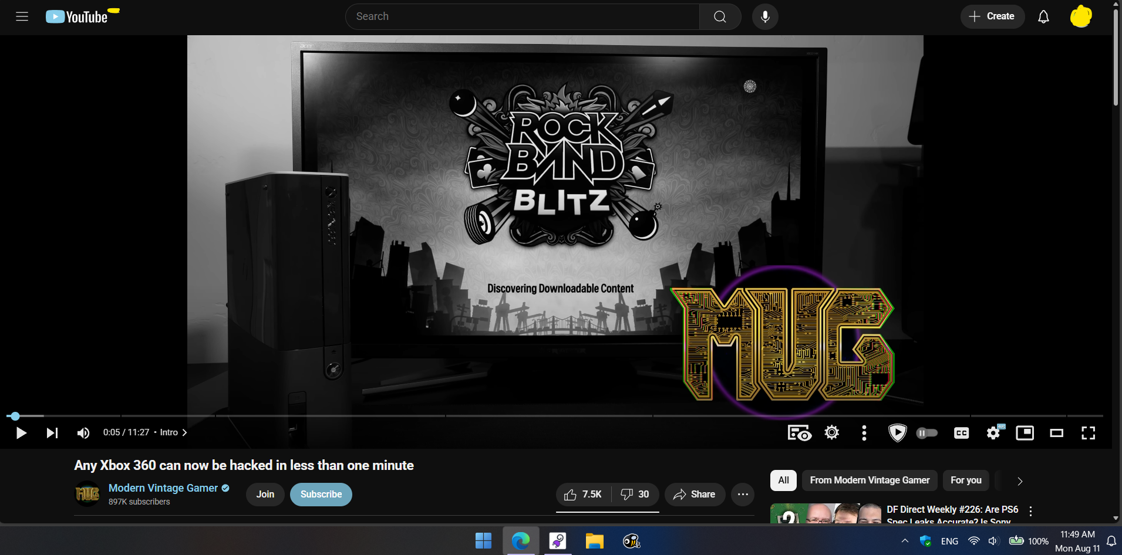
Task: Go to YouTube home via logo
Action: [77, 16]
